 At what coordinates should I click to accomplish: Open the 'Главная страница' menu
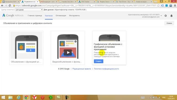(x=35, y=16)
